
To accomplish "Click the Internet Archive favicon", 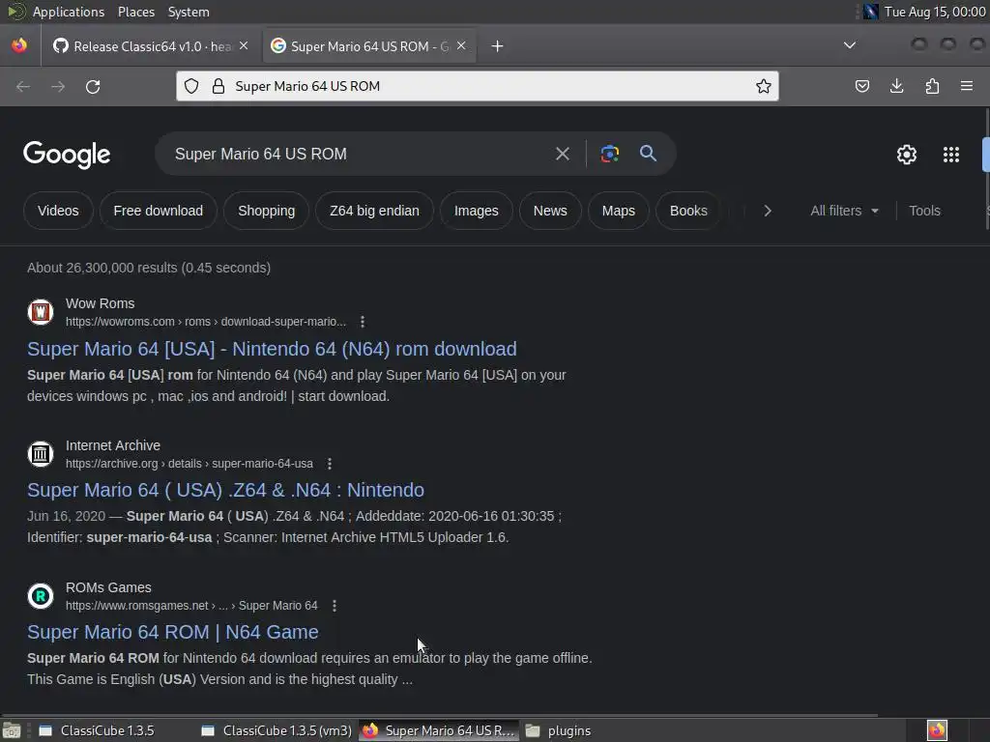I will (41, 454).
